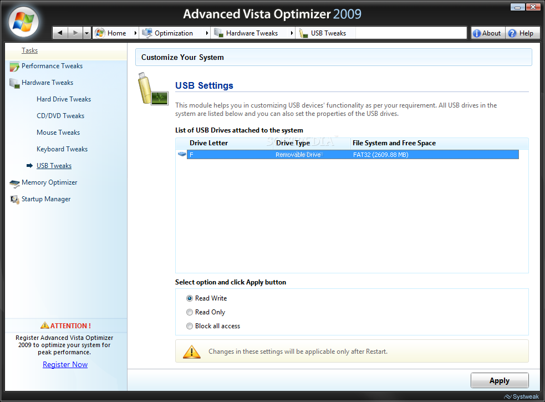Viewport: 545px width, 402px height.
Task: Open the navigation history dropdown arrow
Action: point(87,33)
